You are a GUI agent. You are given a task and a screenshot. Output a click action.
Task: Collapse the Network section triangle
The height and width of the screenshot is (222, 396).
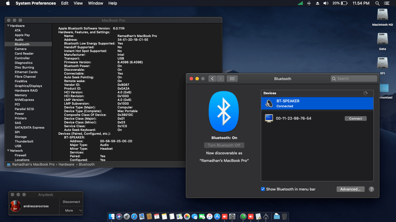click(x=8, y=151)
